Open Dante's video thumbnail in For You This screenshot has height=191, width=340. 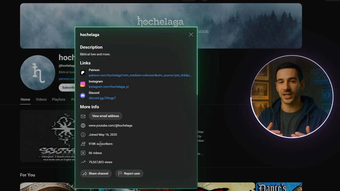coord(279,187)
